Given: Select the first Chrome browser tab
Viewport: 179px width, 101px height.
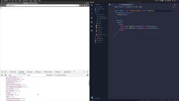Looking at the screenshot, I should click(13, 3).
